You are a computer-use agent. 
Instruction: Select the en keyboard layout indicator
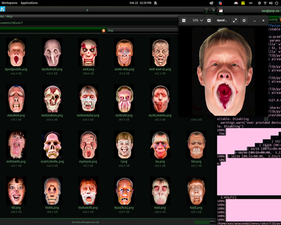pos(251,3)
